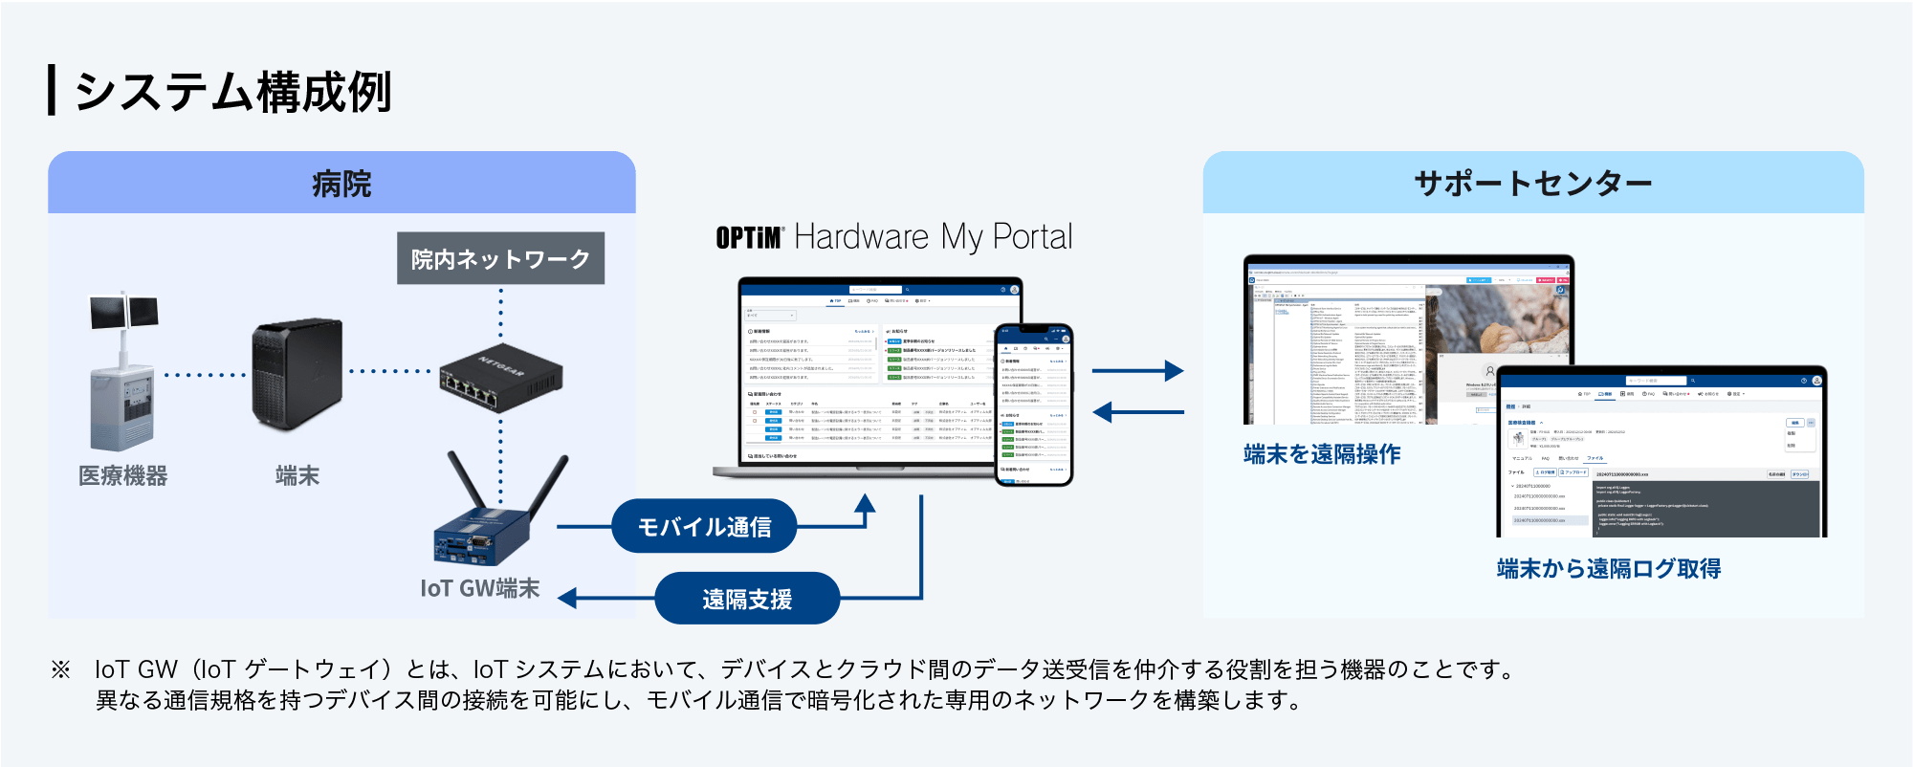Select the 院内ネットワーク label box
1914x767 pixels.
pos(500,258)
